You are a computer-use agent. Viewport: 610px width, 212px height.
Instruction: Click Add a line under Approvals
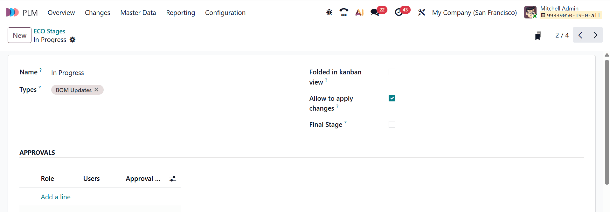tap(55, 197)
